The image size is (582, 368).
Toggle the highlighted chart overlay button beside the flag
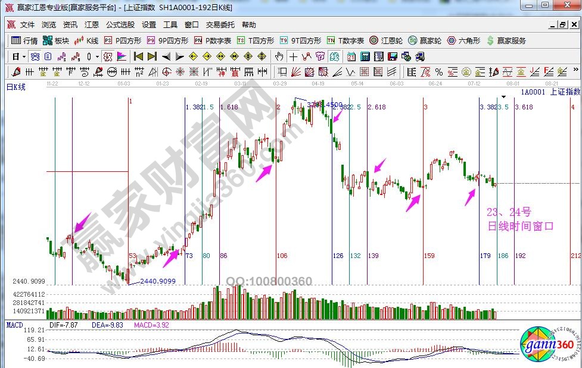[108, 56]
